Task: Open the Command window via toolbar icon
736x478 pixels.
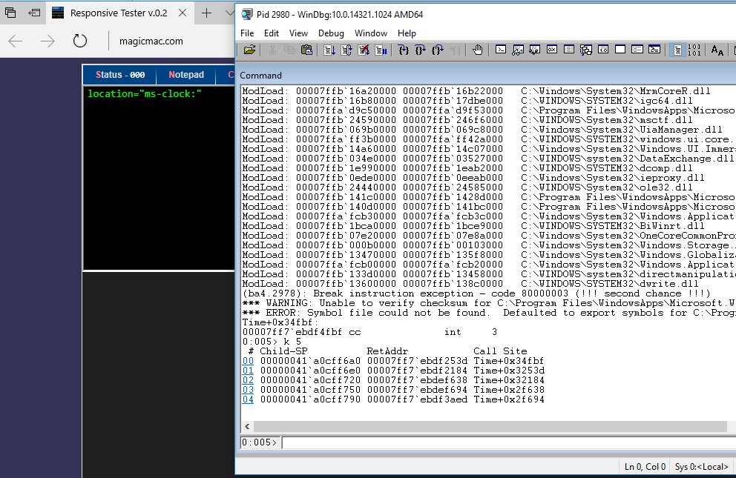Action: tap(501, 50)
